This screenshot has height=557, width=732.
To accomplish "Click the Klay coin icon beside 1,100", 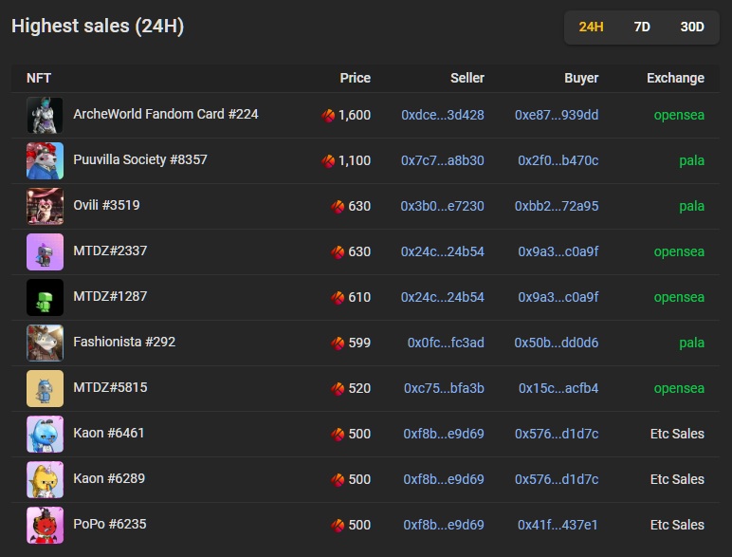I will tap(328, 161).
